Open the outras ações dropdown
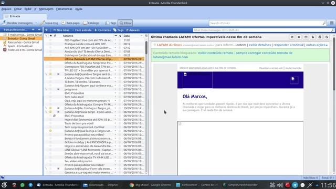Viewport: 336px width, 189px height. pos(317,45)
